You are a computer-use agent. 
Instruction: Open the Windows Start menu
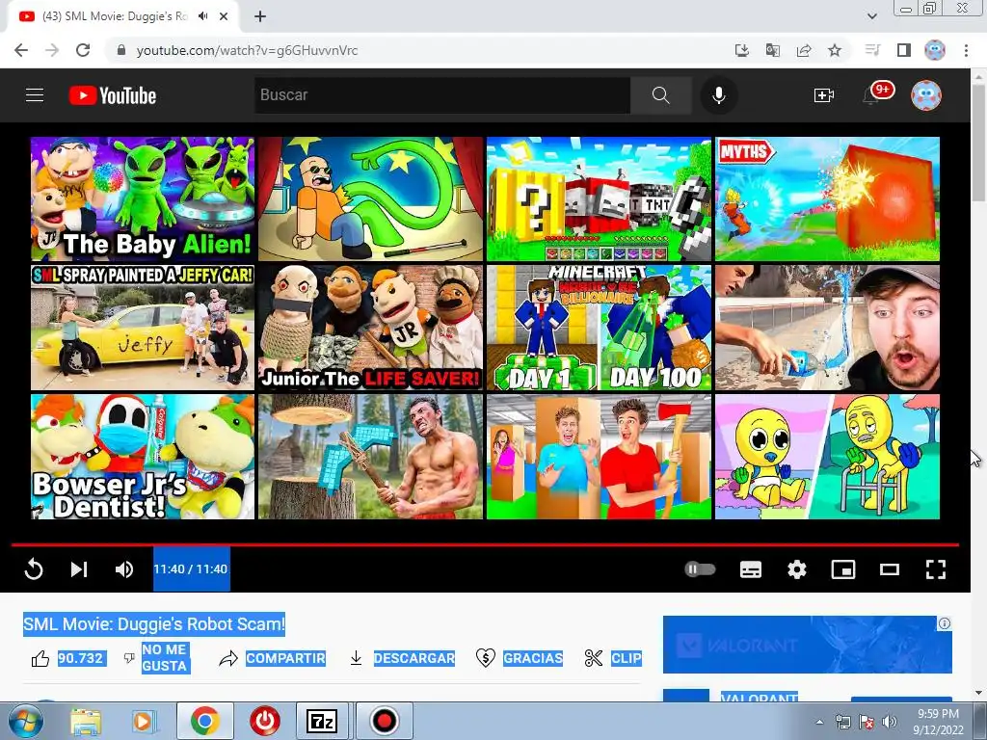tap(25, 721)
